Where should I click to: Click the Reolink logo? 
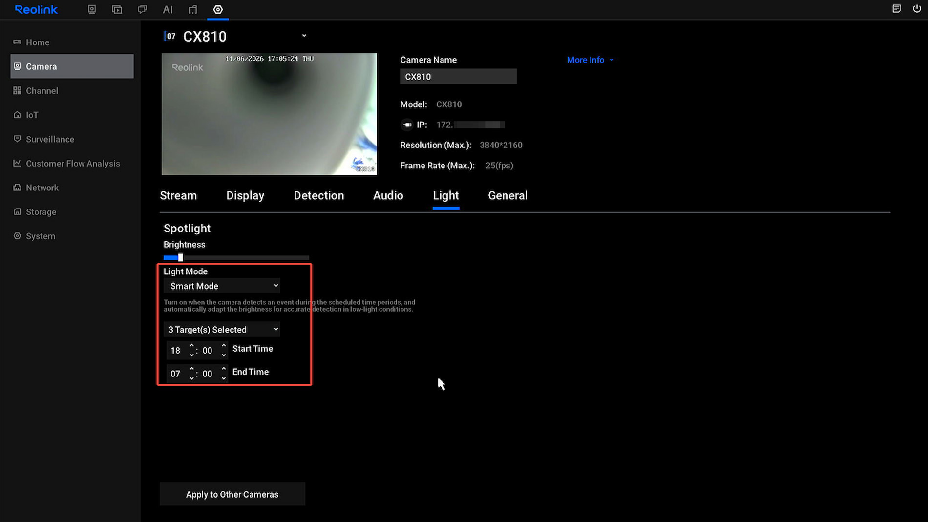click(x=36, y=9)
